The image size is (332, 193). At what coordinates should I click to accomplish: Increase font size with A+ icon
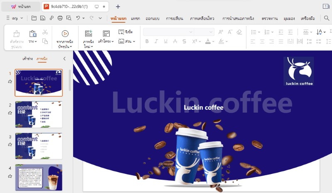point(221,32)
